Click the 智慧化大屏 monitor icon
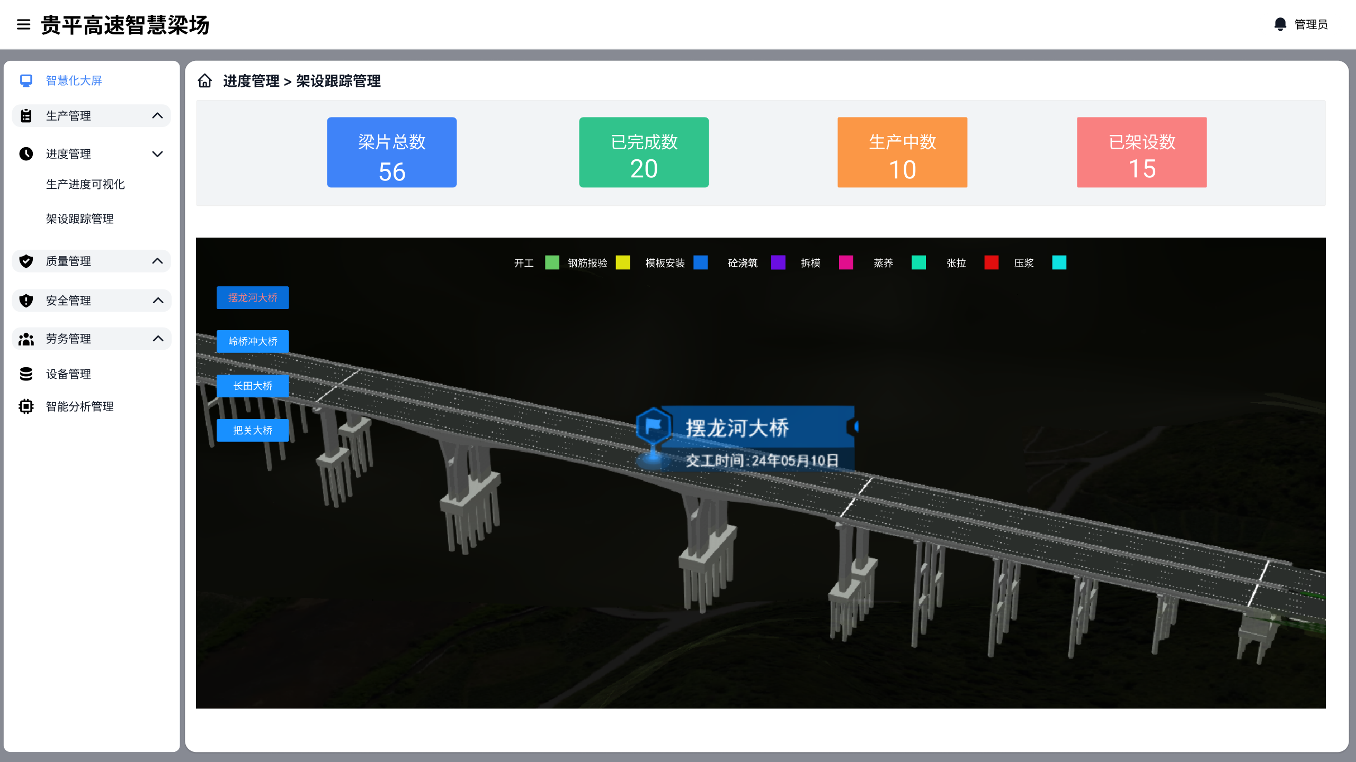The width and height of the screenshot is (1356, 762). 26,80
